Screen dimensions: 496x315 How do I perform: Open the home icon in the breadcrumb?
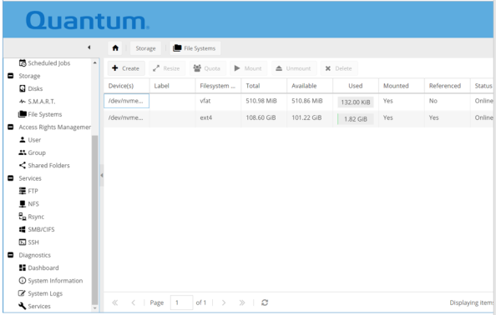[115, 48]
